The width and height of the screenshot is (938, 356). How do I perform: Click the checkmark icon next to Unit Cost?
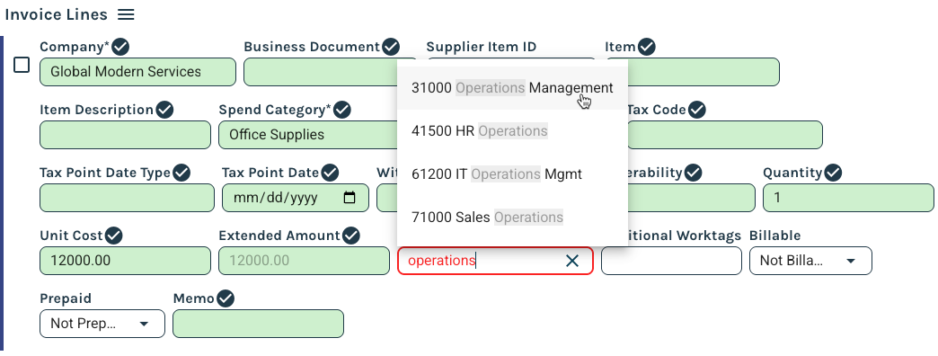114,236
